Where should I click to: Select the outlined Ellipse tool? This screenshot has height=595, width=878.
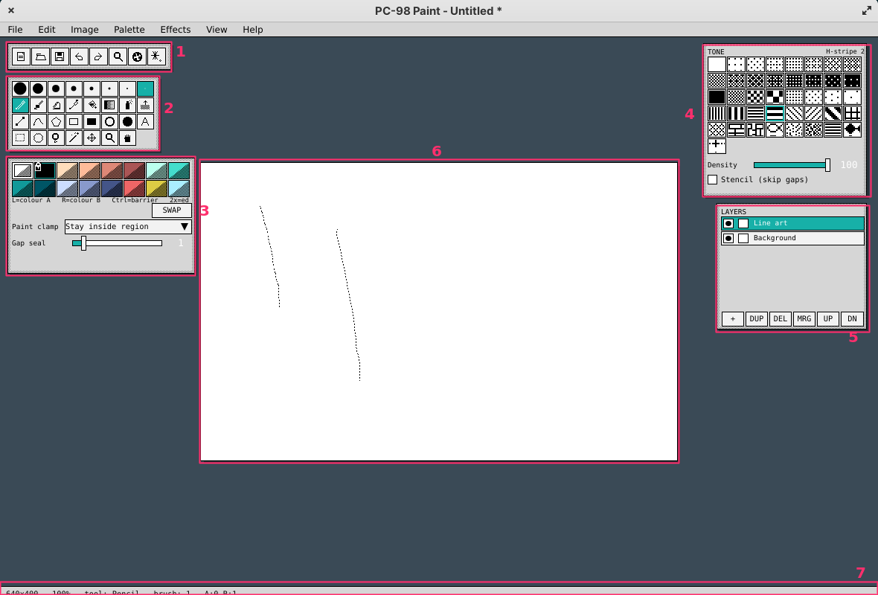click(110, 121)
